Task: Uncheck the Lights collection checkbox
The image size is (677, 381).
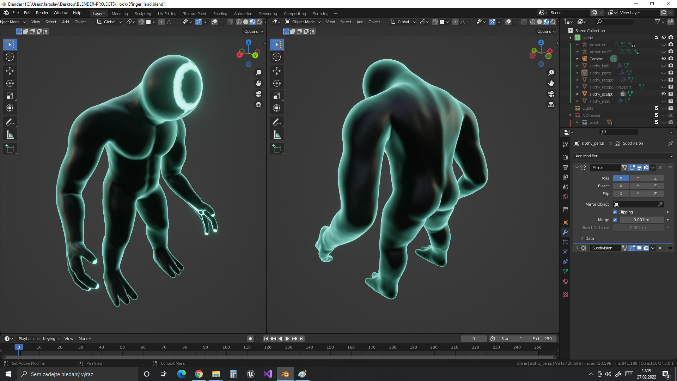Action: pyautogui.click(x=657, y=108)
